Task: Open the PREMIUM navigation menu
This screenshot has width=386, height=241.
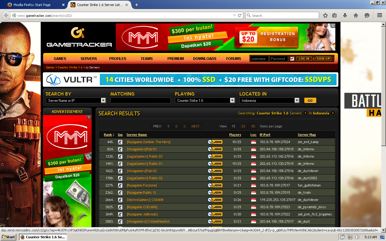Action: [176, 59]
